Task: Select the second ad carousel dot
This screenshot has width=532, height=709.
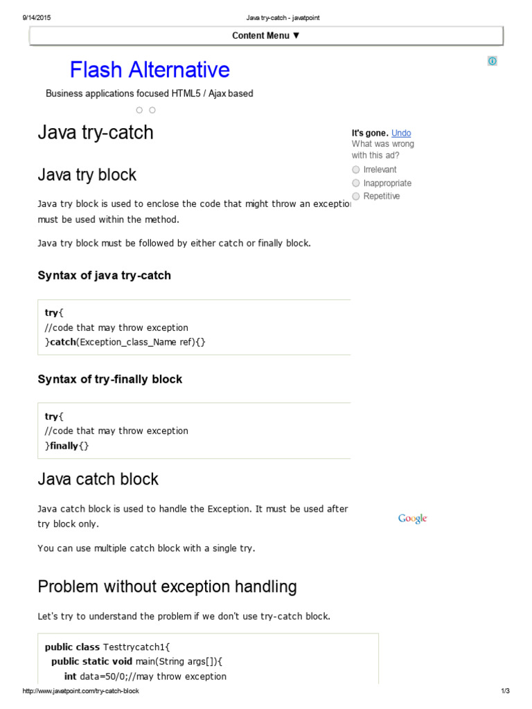Action: coord(152,110)
